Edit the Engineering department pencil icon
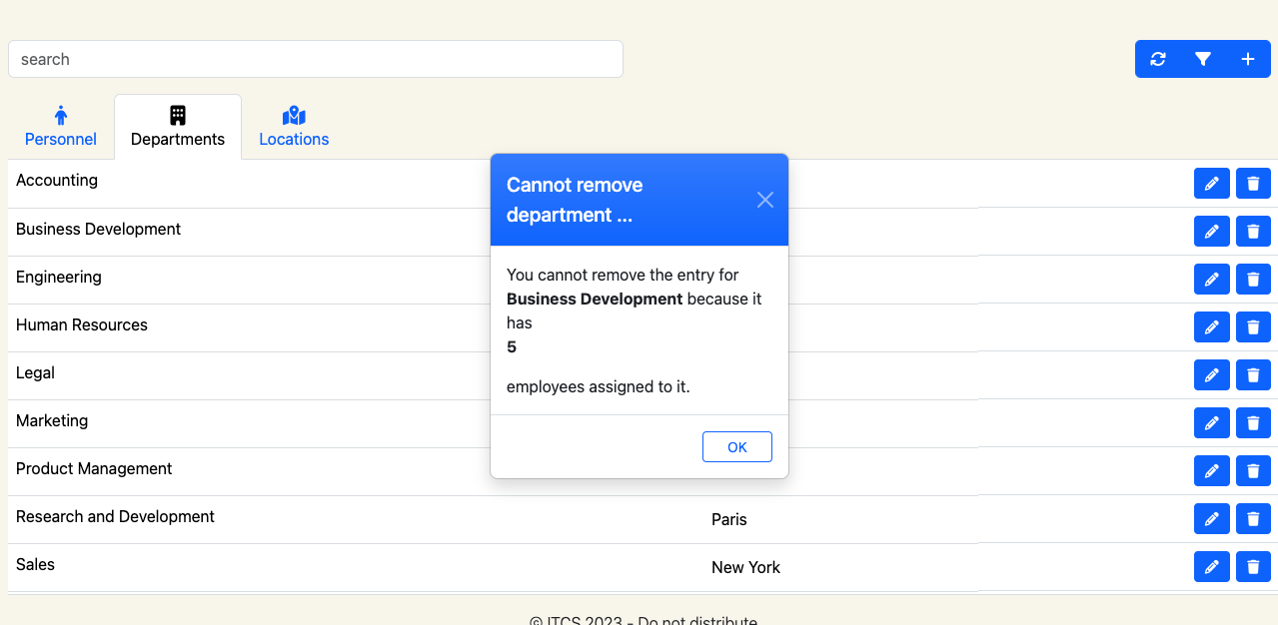This screenshot has width=1278, height=625. [x=1211, y=279]
